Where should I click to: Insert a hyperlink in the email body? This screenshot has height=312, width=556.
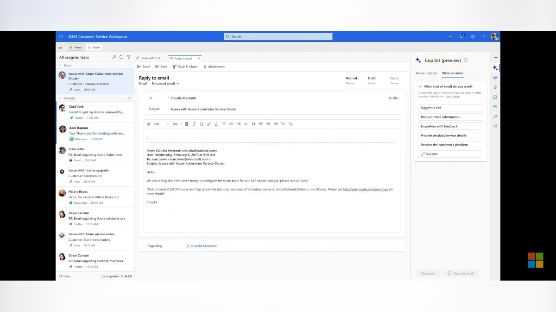point(283,124)
